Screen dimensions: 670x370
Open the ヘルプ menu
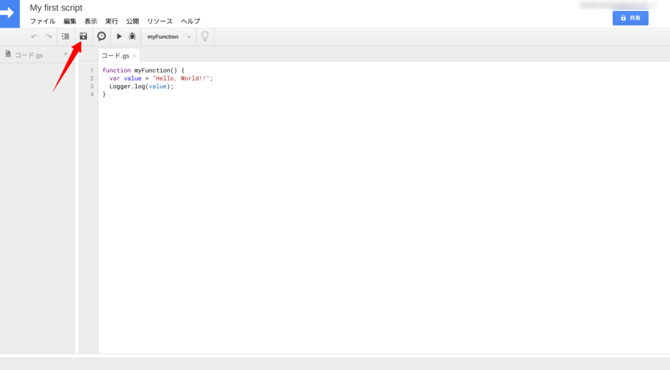(x=190, y=21)
